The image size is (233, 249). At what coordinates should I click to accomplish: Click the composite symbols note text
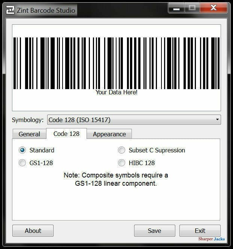[116, 179]
